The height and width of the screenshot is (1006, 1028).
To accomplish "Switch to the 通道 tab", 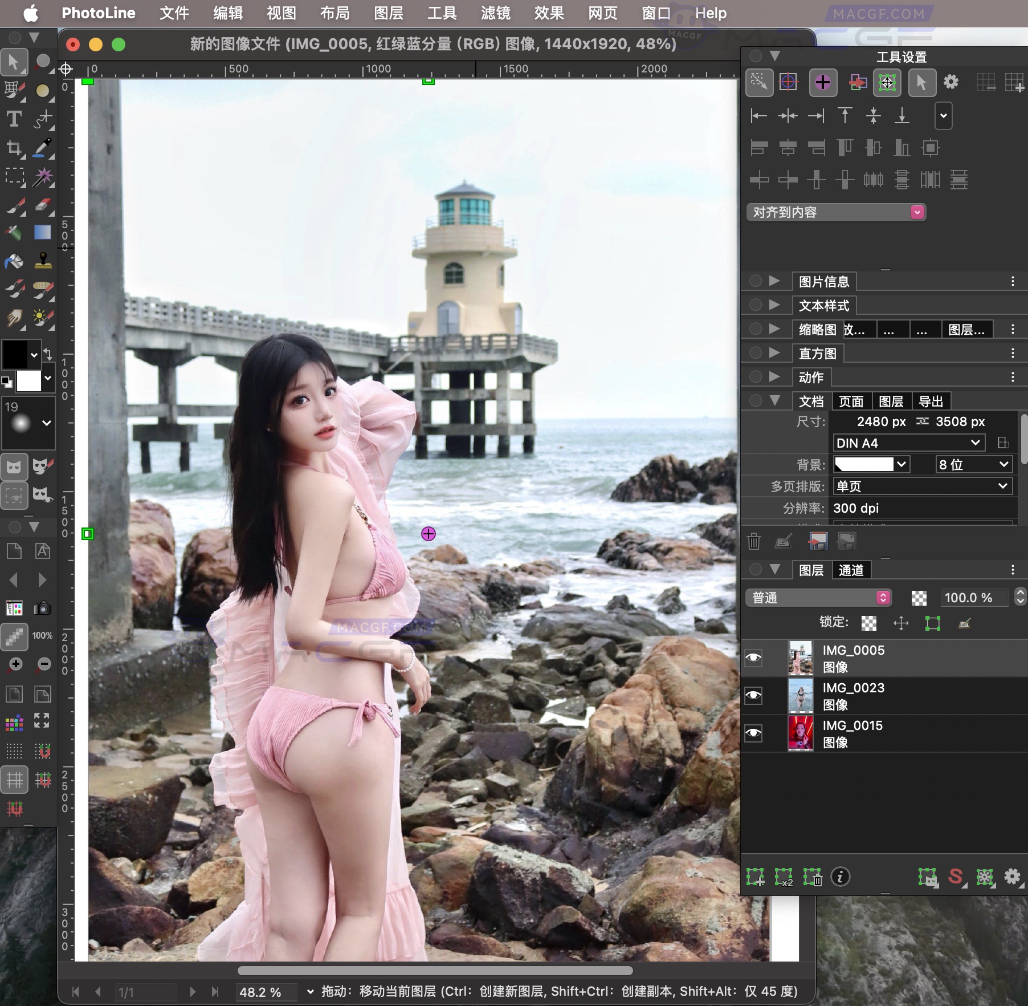I will click(x=851, y=570).
